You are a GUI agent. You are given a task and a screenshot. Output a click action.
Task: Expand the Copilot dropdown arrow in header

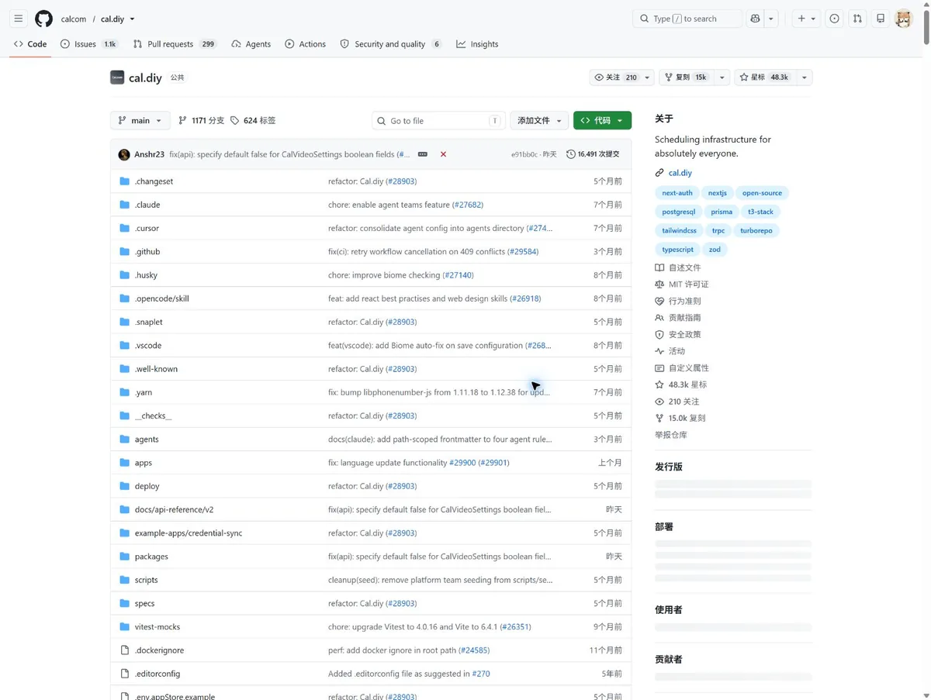(771, 19)
